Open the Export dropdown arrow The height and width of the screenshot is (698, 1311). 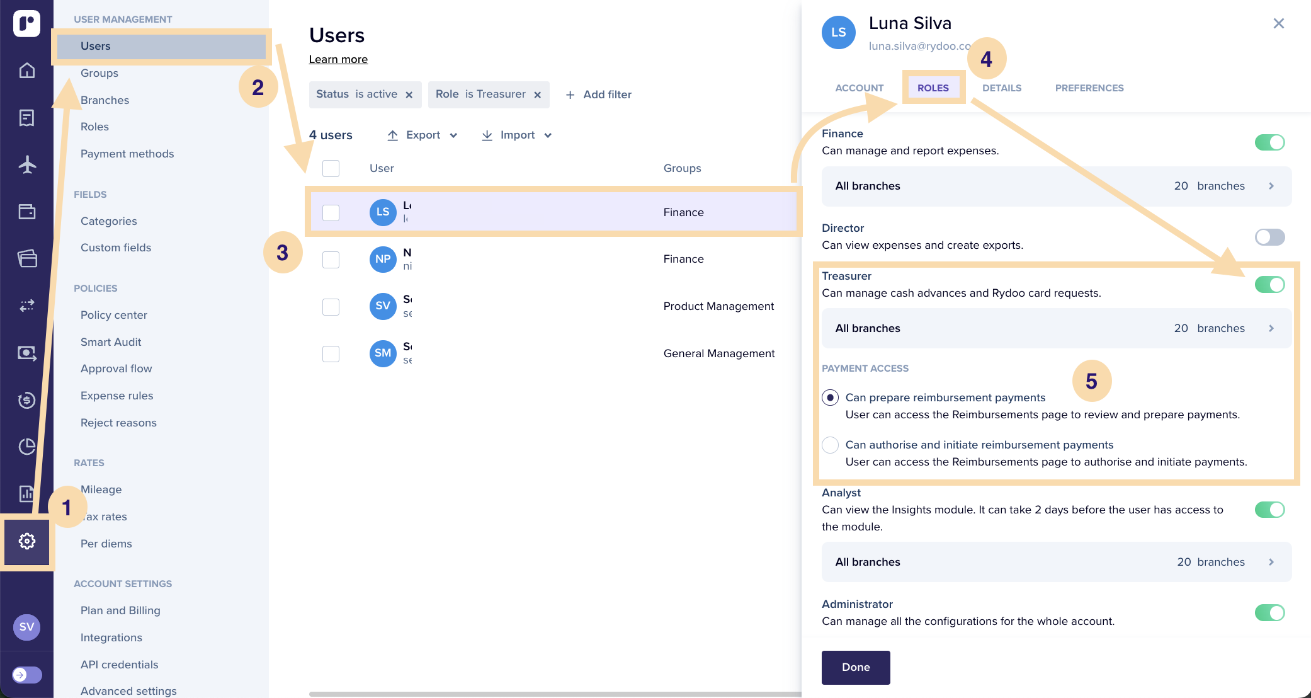453,135
